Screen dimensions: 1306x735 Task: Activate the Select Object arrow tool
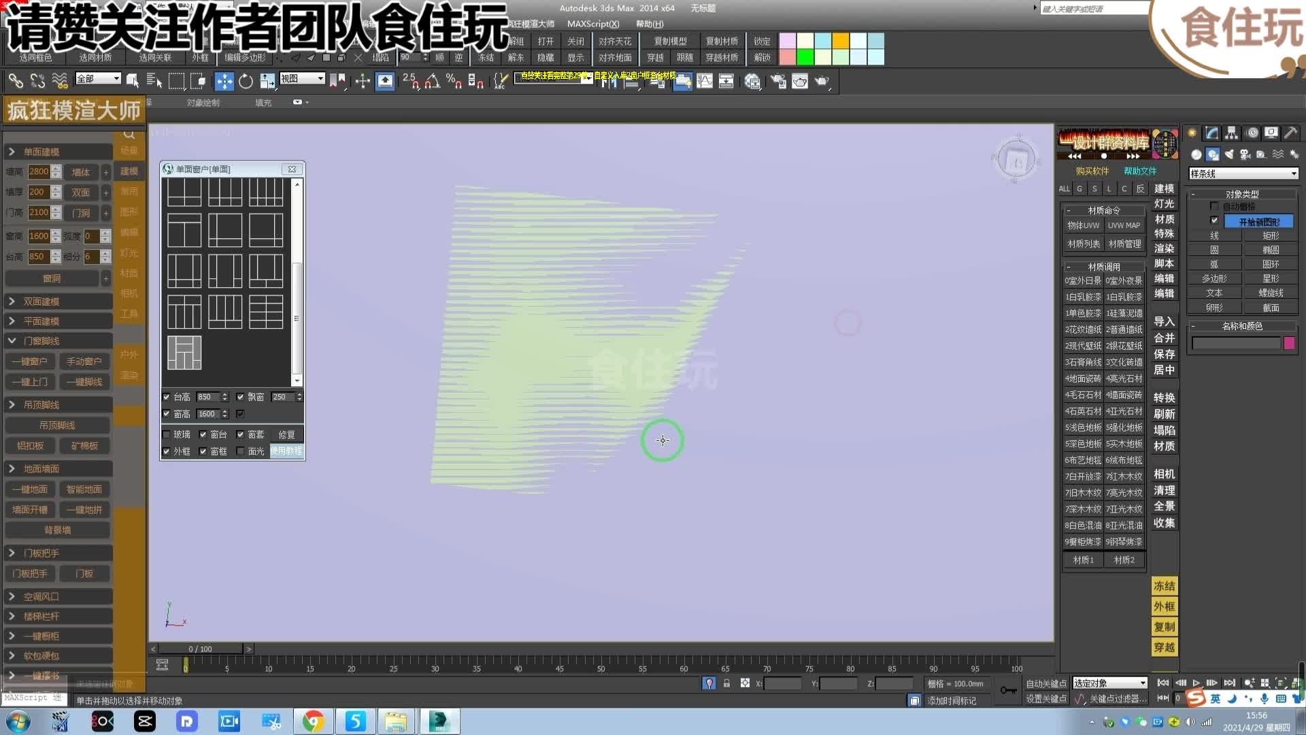tap(132, 81)
